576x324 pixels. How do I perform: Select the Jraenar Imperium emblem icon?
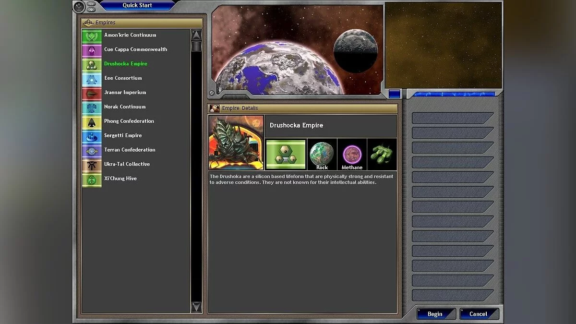[x=92, y=93]
